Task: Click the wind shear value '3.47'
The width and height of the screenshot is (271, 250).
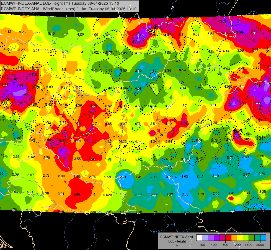Action: (x=93, y=159)
